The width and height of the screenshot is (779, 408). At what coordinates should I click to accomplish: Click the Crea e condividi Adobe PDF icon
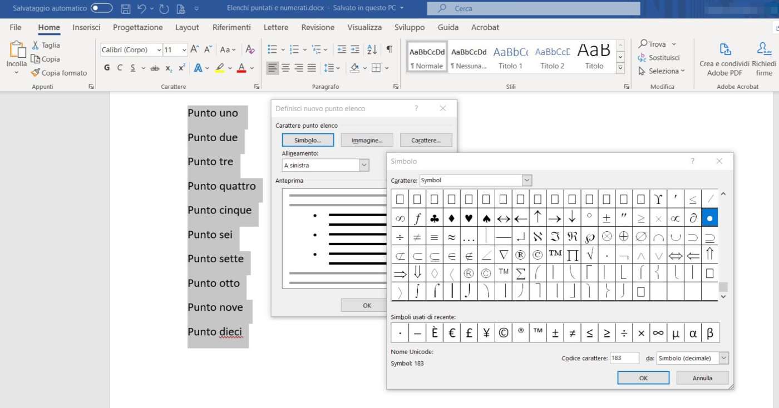coord(724,49)
